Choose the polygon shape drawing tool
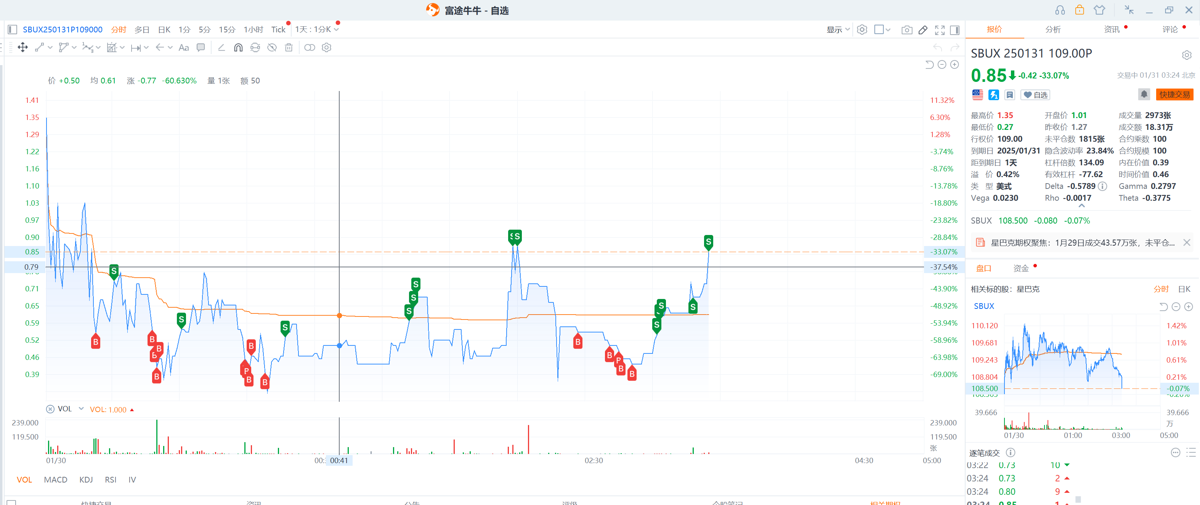The width and height of the screenshot is (1200, 505). 64,48
